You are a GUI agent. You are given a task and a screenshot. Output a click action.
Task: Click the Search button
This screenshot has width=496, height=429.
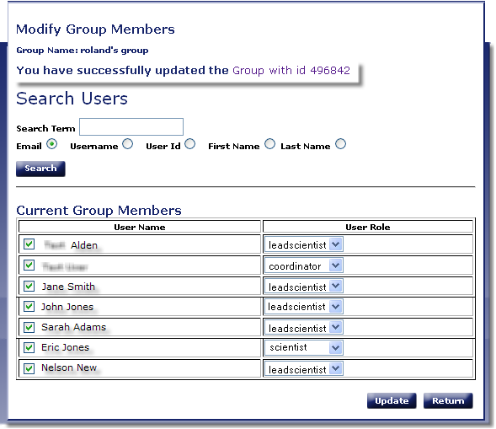pos(40,169)
